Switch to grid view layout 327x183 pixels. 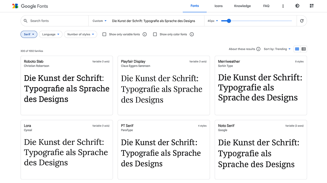pos(297,49)
